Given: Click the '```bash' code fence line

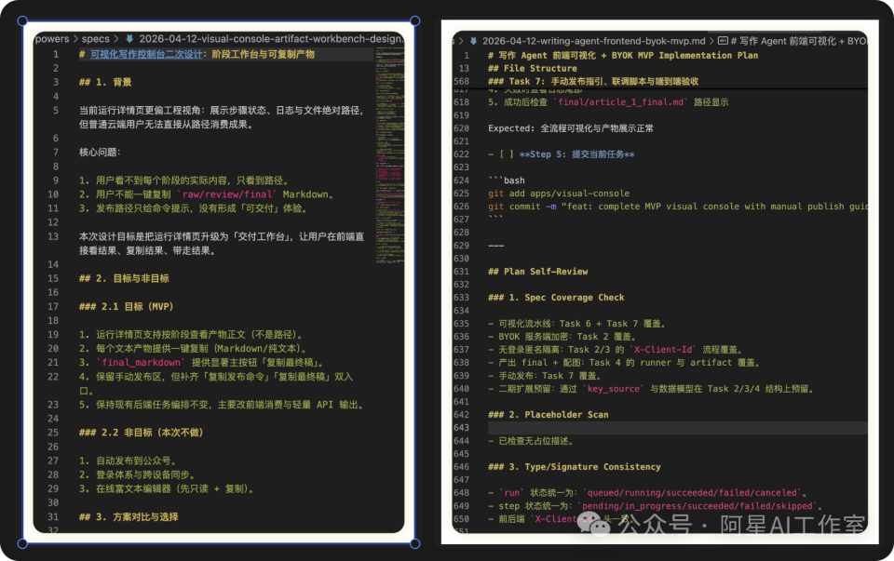Looking at the screenshot, I should [x=507, y=180].
